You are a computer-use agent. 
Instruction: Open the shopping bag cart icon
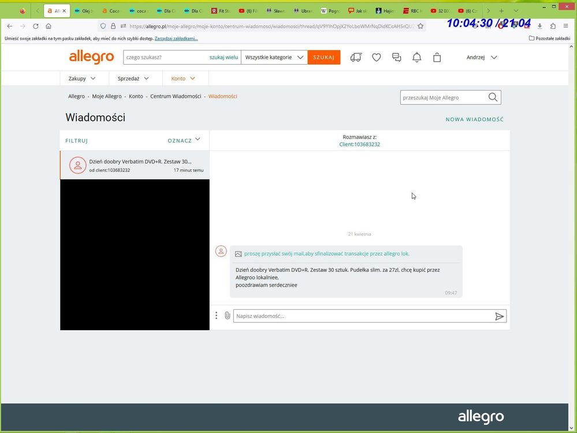click(x=437, y=57)
